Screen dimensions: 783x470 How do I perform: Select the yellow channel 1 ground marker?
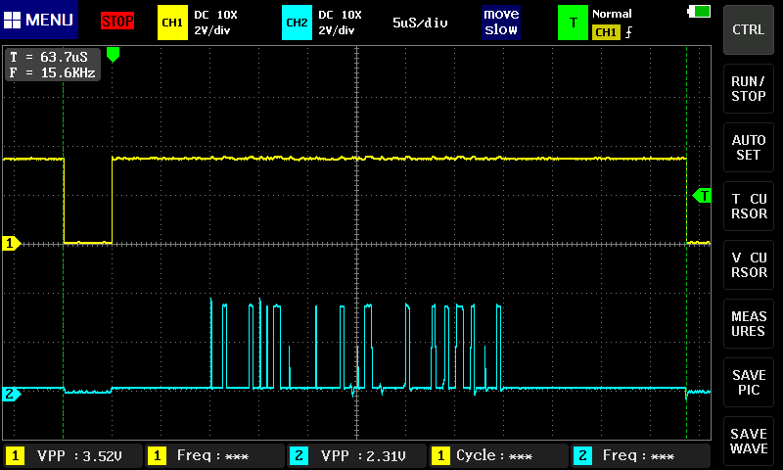(11, 243)
